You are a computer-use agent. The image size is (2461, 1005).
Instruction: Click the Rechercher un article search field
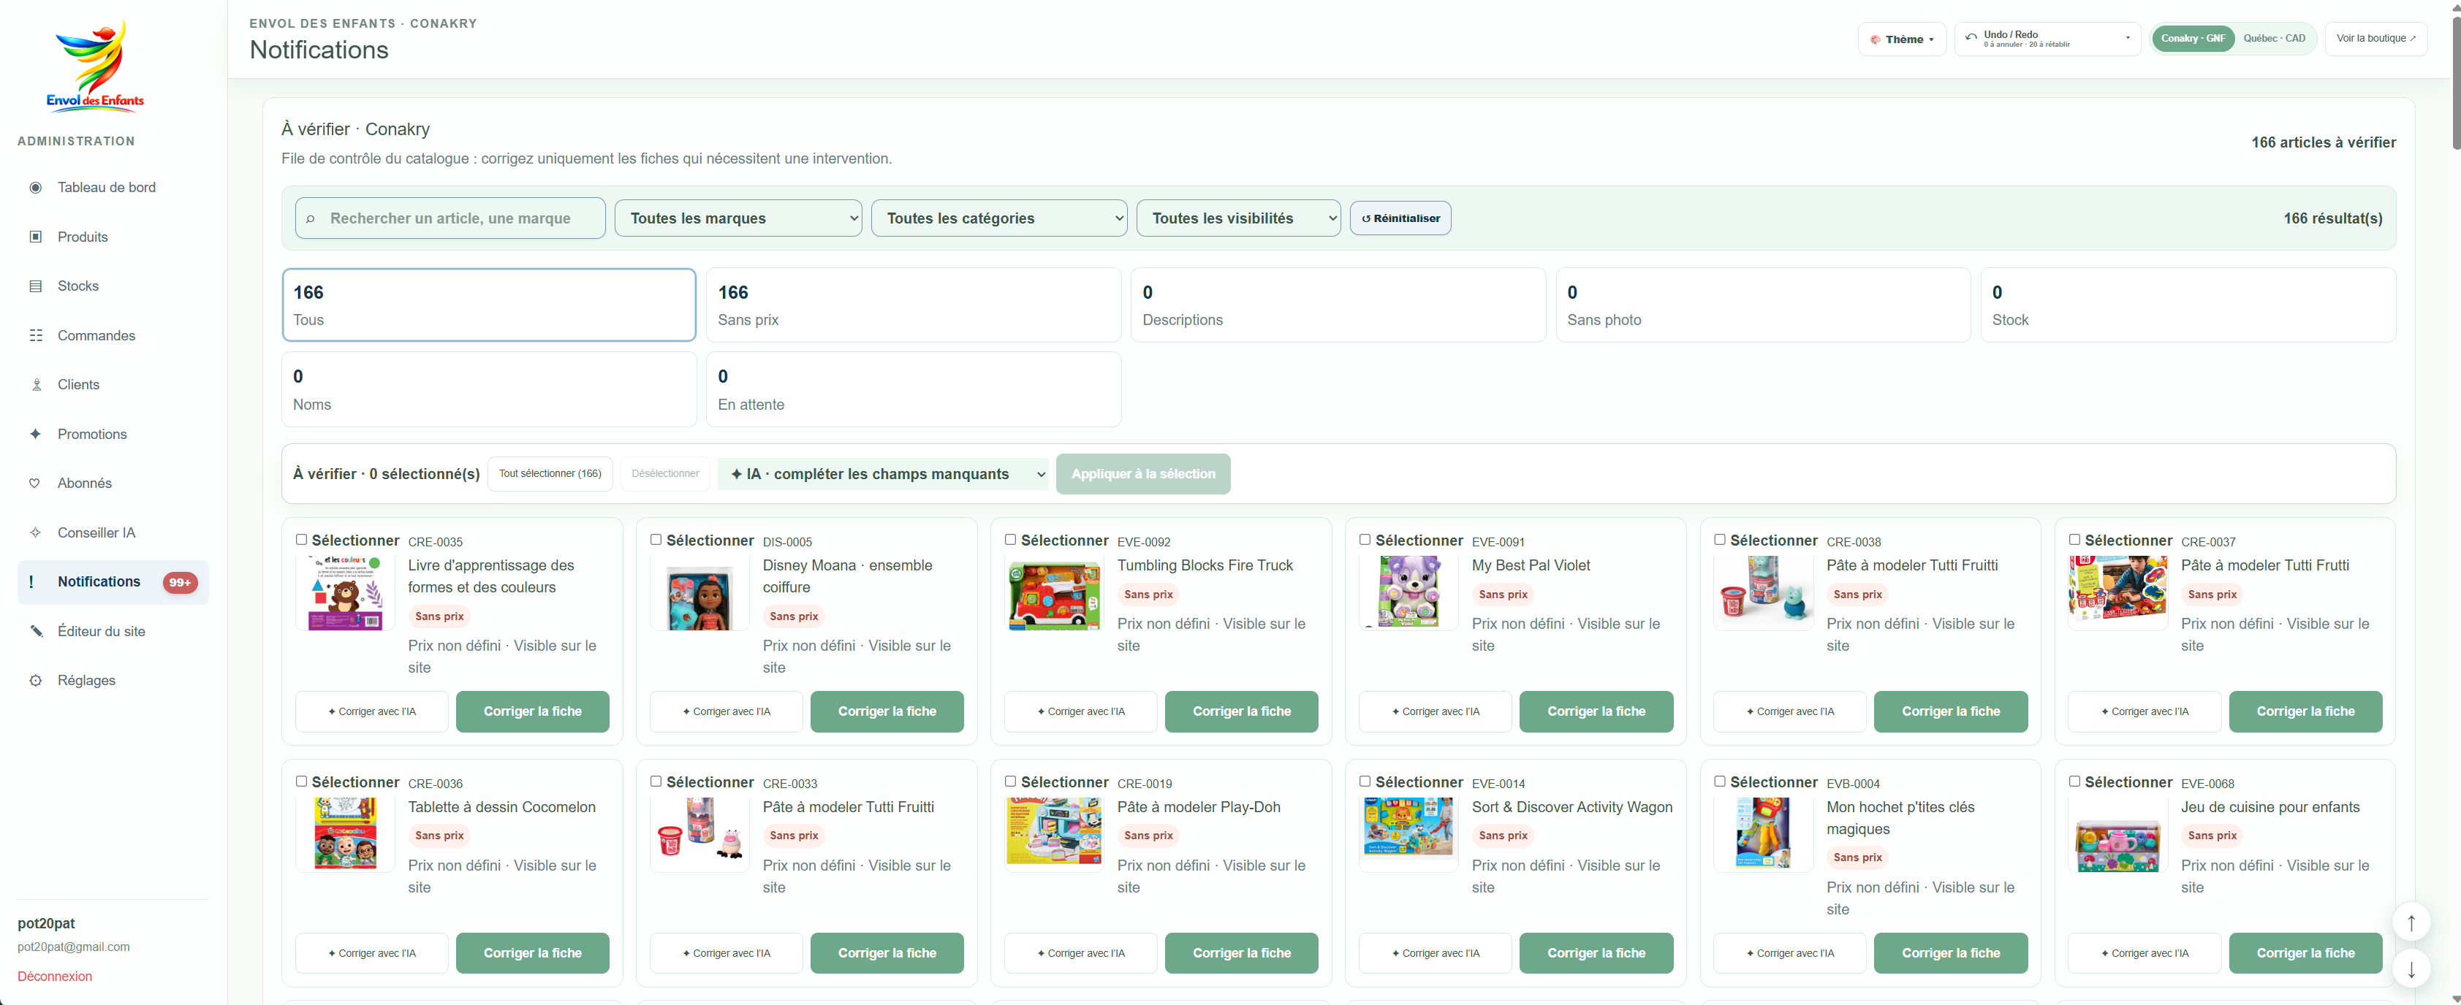(450, 218)
